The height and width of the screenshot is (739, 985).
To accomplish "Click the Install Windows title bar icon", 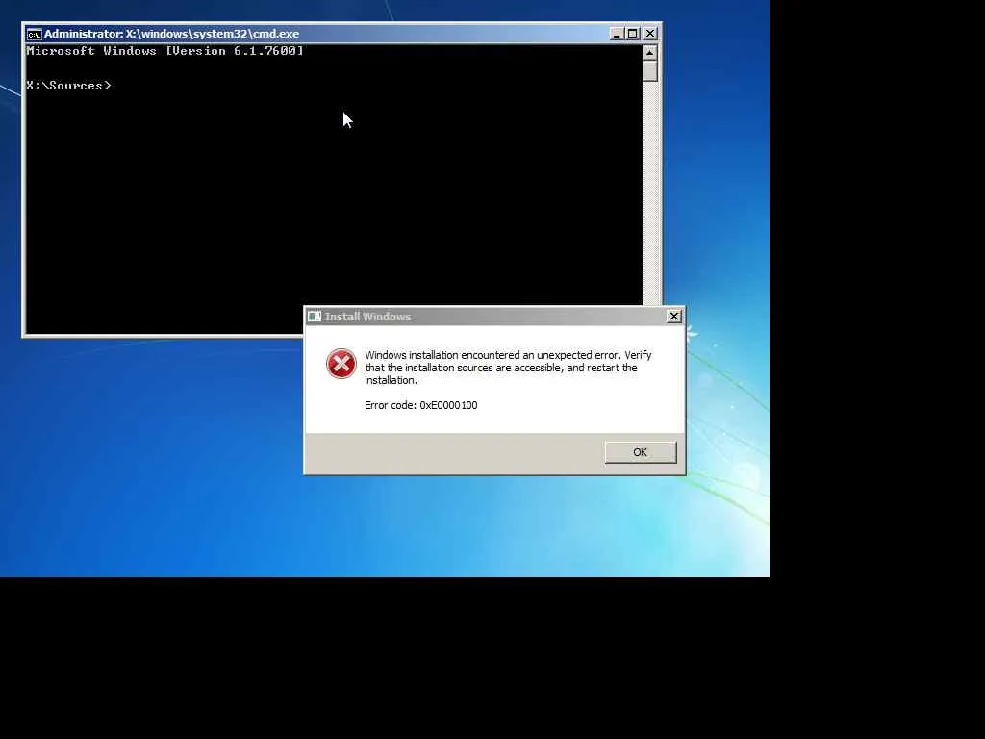I will (315, 316).
